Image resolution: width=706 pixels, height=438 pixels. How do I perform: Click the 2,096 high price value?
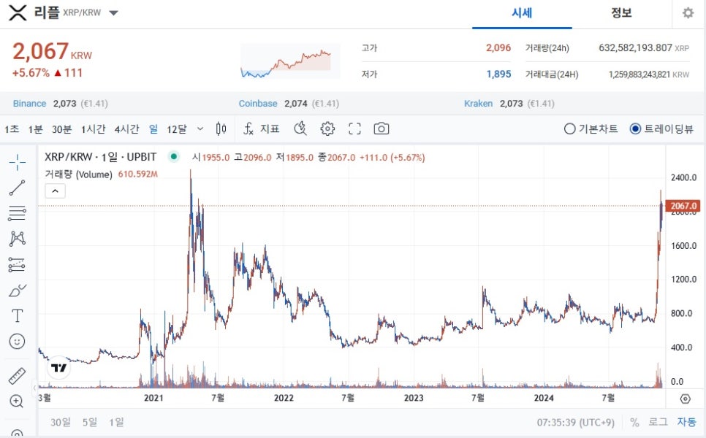[498, 47]
